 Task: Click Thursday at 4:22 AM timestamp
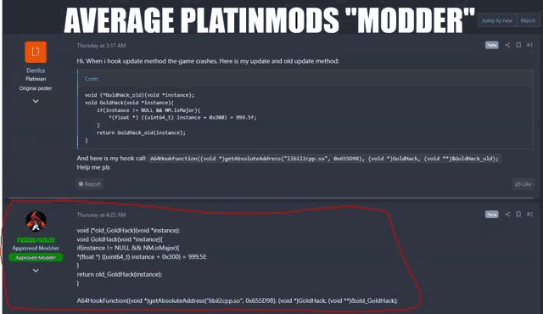click(101, 215)
